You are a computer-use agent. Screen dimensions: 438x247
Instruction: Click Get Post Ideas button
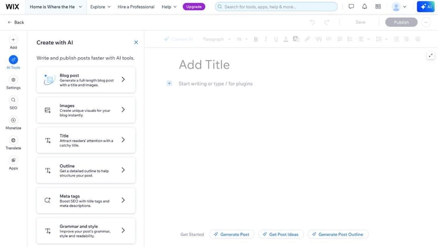pos(281,234)
